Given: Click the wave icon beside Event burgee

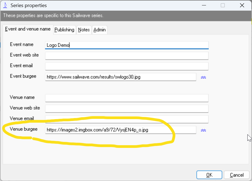Looking at the screenshot, I should click(x=203, y=77).
